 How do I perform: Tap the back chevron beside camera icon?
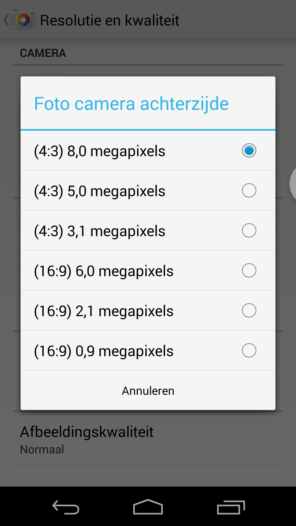(x=6, y=20)
